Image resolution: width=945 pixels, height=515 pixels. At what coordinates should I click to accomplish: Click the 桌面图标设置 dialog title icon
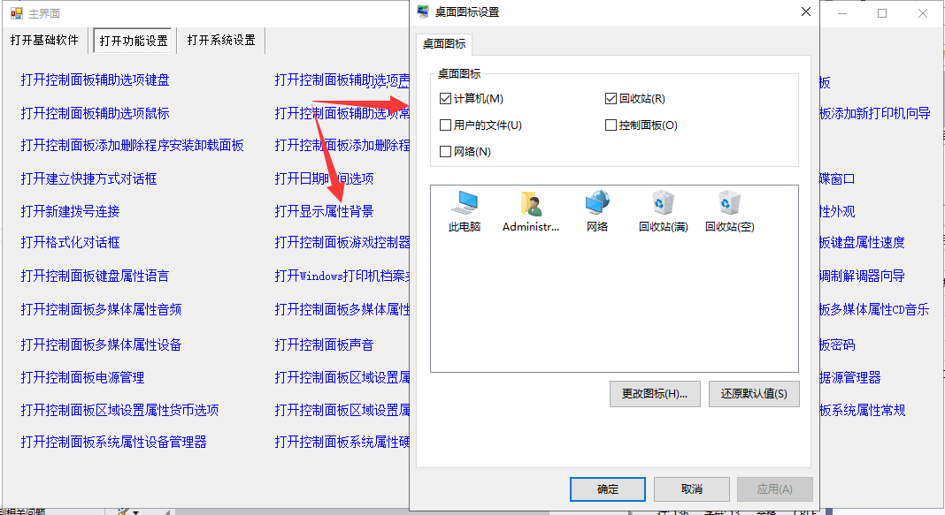point(423,11)
